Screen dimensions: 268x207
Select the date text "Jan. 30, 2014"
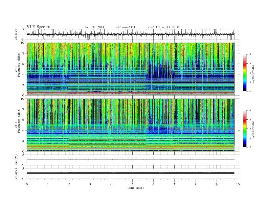(94, 27)
